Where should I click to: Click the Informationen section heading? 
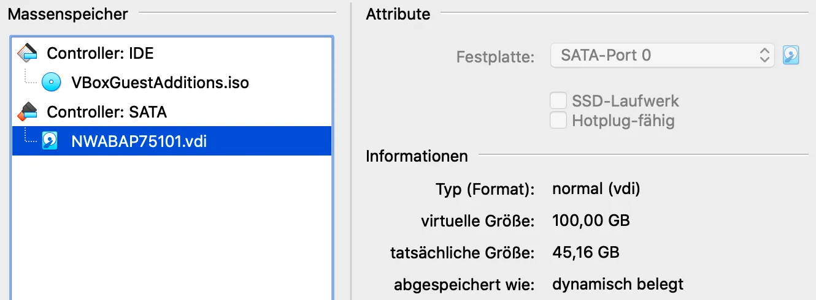point(417,156)
